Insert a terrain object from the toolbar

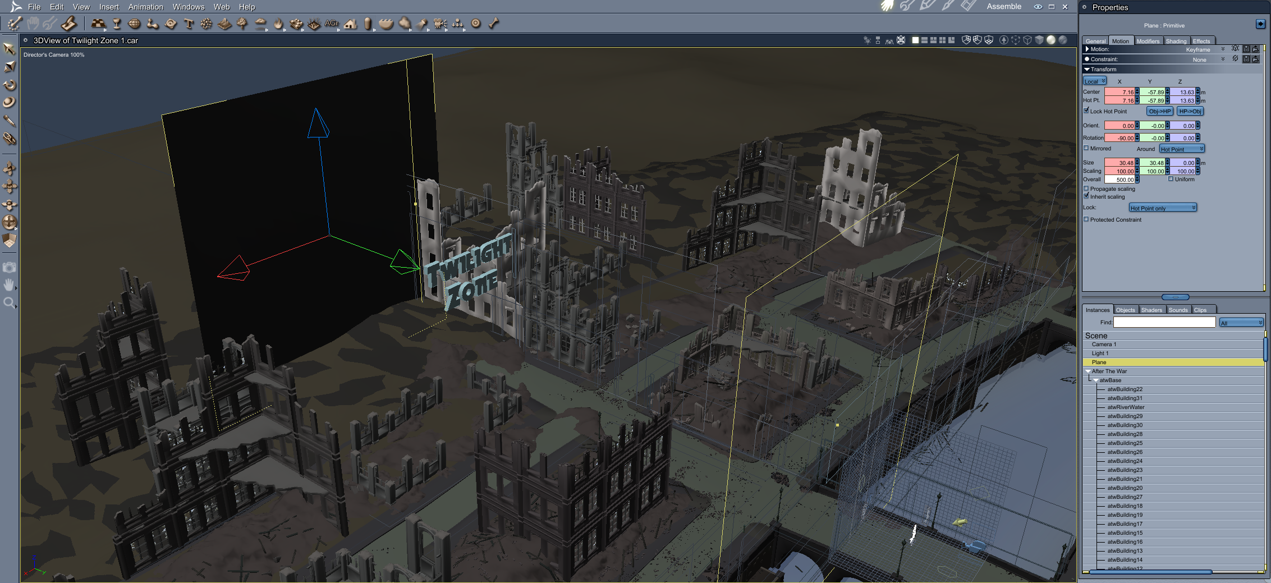pyautogui.click(x=224, y=24)
